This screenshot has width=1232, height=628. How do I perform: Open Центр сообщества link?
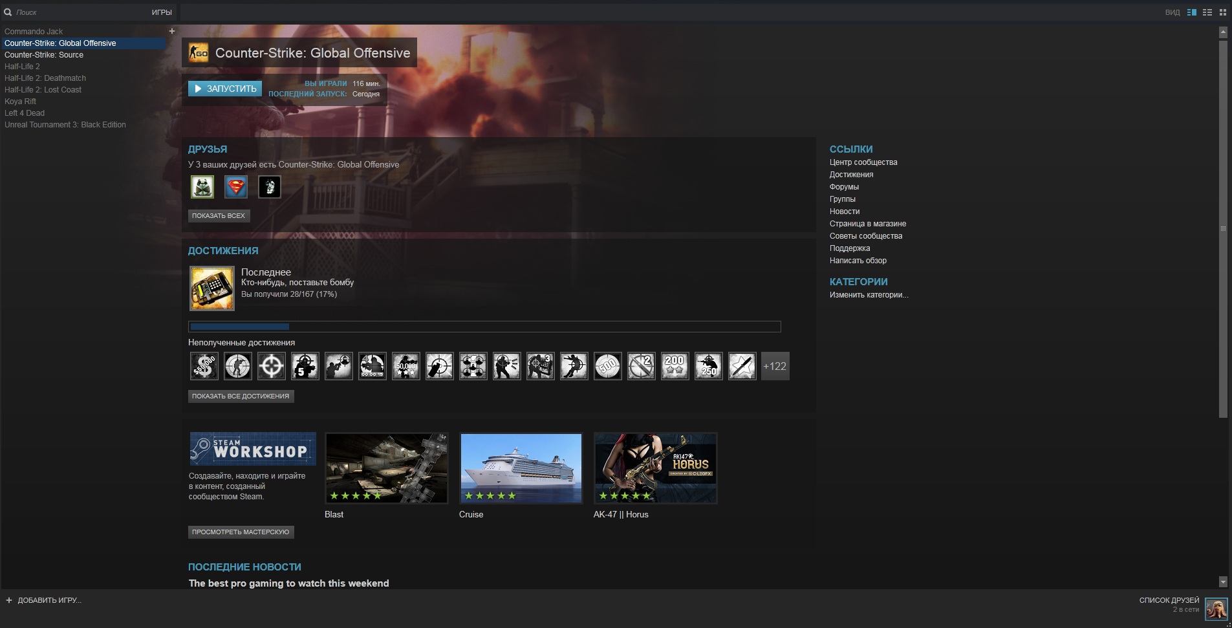(863, 162)
